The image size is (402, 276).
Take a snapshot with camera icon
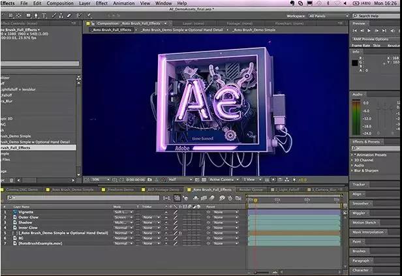point(149,179)
